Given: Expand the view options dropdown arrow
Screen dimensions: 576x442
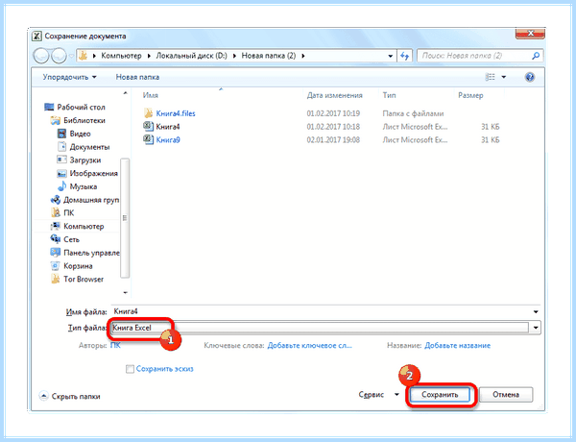Looking at the screenshot, I should pos(504,77).
